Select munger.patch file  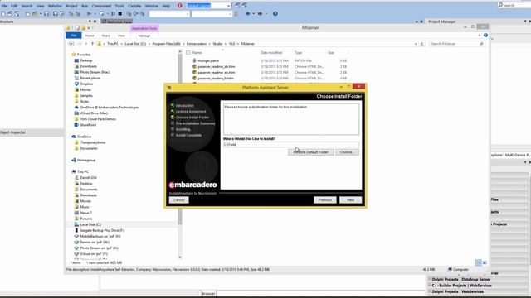[208, 60]
